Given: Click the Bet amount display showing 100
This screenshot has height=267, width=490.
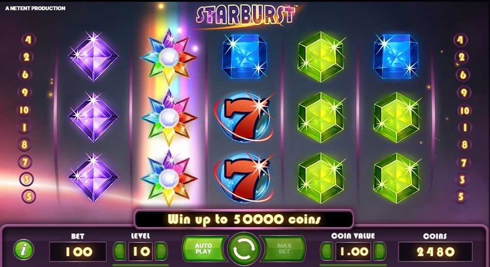Looking at the screenshot, I should click(78, 251).
